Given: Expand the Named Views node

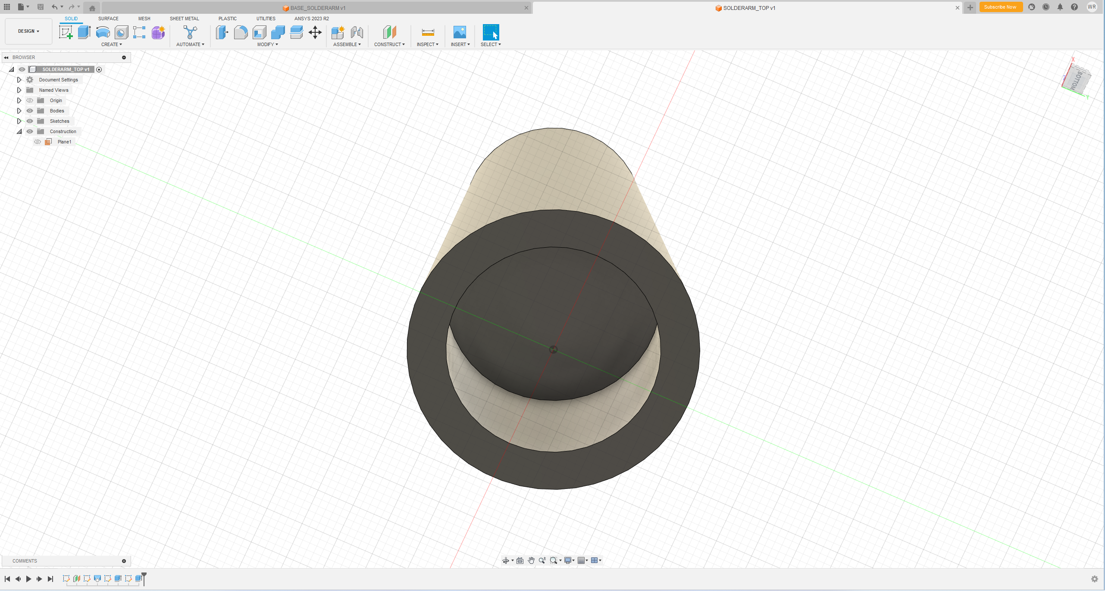Looking at the screenshot, I should (19, 90).
